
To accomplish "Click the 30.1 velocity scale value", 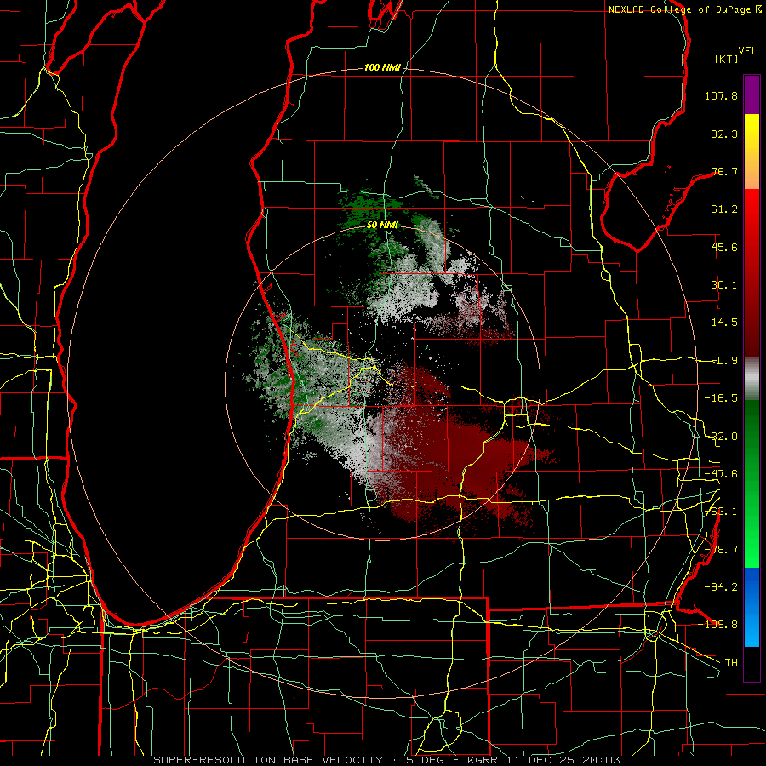I will pos(724,285).
